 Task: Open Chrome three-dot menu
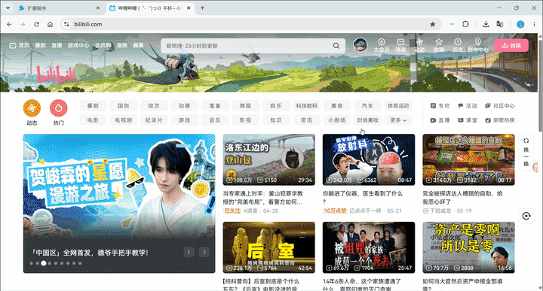tap(535, 24)
